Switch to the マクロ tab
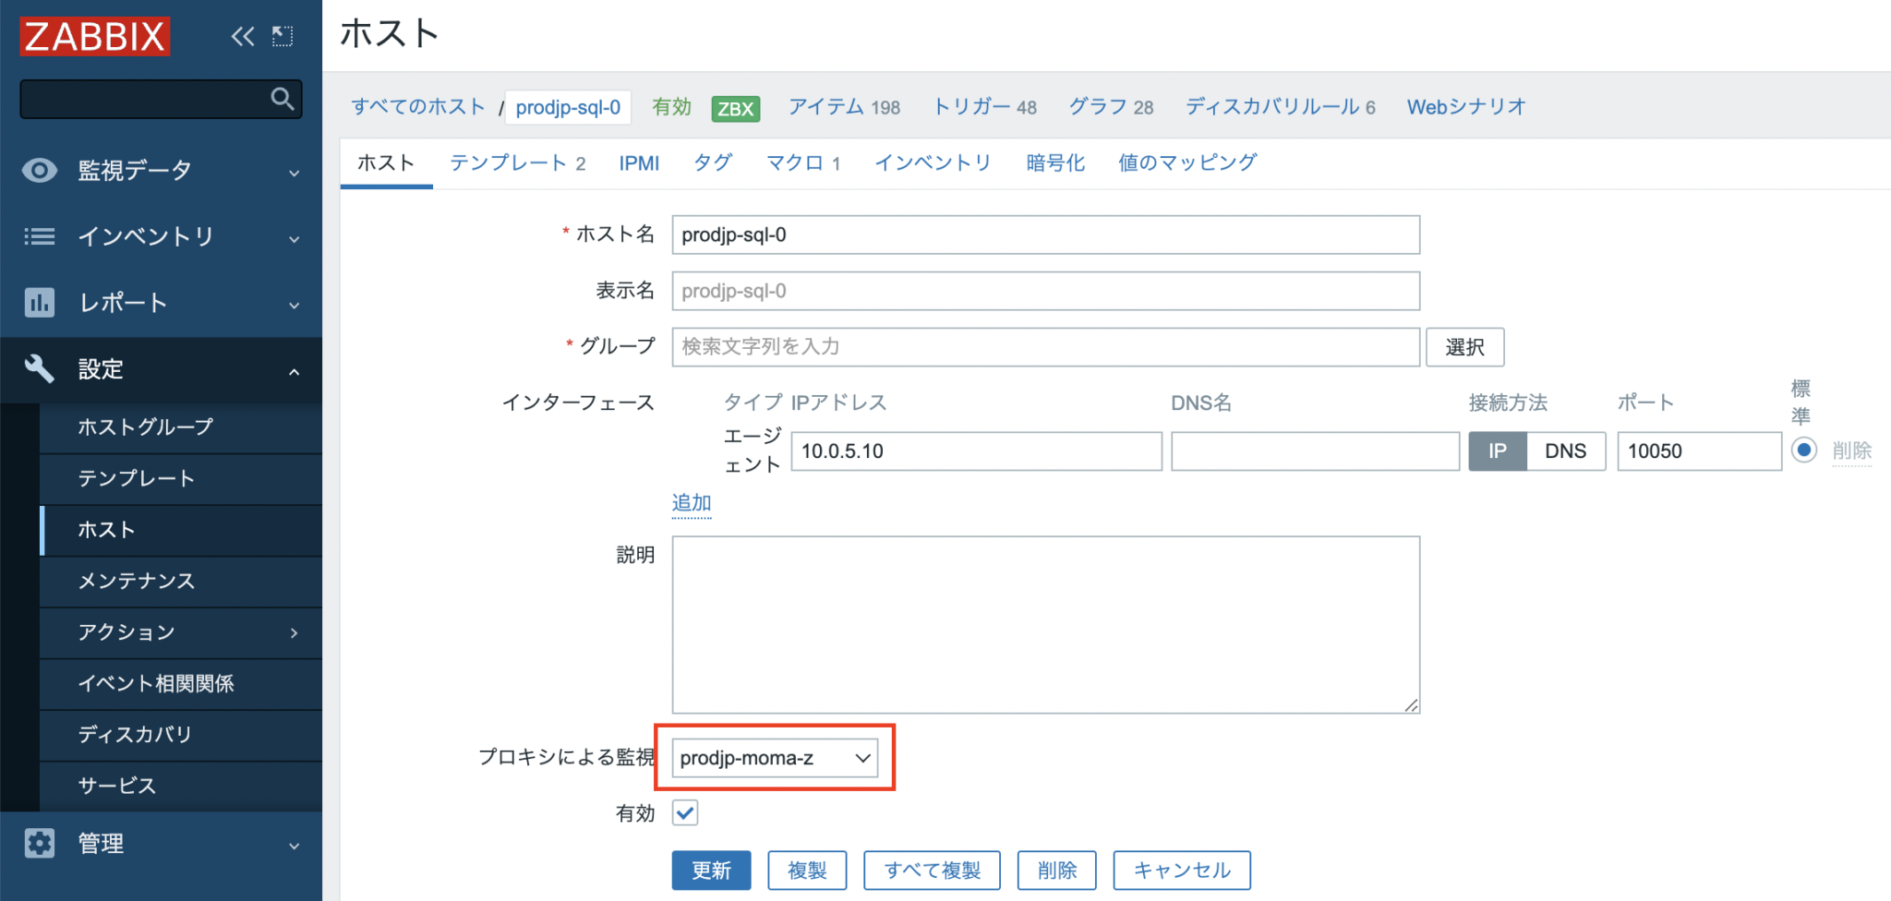 pyautogui.click(x=802, y=162)
